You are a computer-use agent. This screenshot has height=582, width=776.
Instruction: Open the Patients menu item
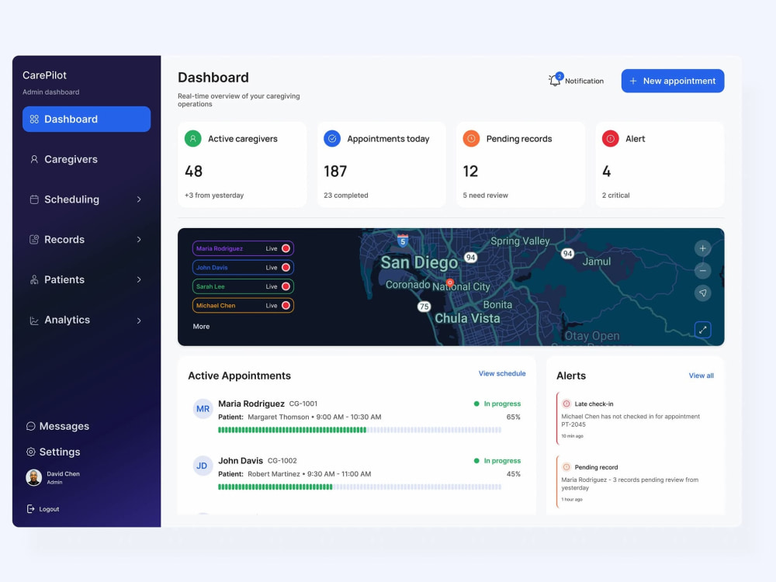87,279
